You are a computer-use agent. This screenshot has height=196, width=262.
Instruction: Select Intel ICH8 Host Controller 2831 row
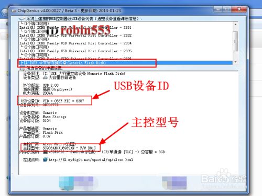coord(75,27)
